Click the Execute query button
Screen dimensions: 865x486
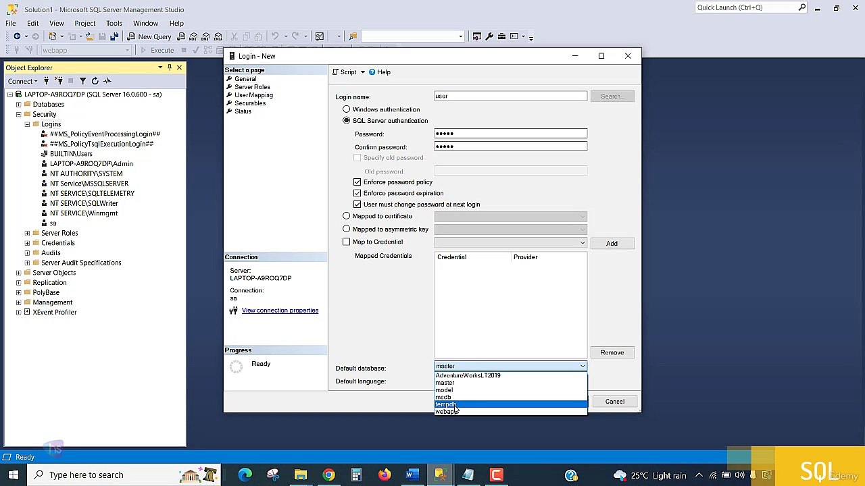point(157,50)
